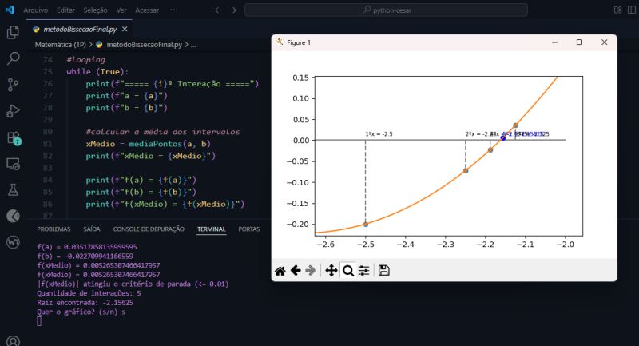Click line number 75 in gutter
Screen dimensions: 639x346
(x=48, y=72)
